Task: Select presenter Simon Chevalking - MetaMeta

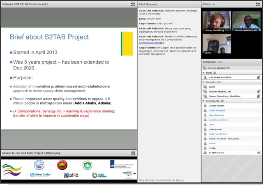Action: (231, 96)
